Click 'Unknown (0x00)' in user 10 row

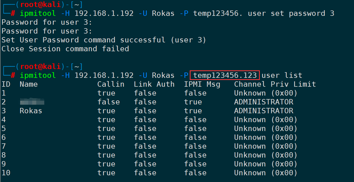click(x=266, y=173)
